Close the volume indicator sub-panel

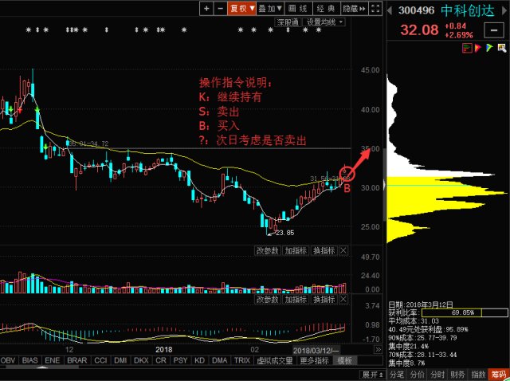344,251
